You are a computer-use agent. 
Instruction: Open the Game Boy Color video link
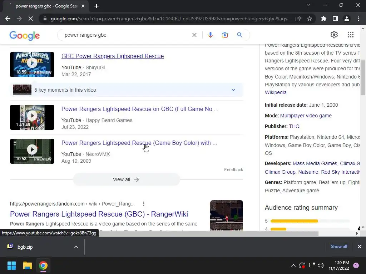(139, 143)
